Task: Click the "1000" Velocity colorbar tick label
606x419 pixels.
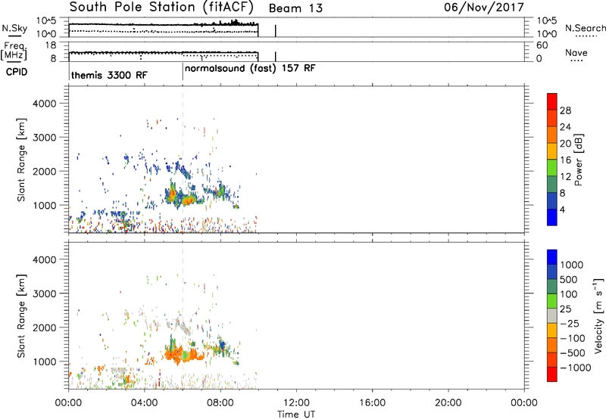Action: (571, 265)
